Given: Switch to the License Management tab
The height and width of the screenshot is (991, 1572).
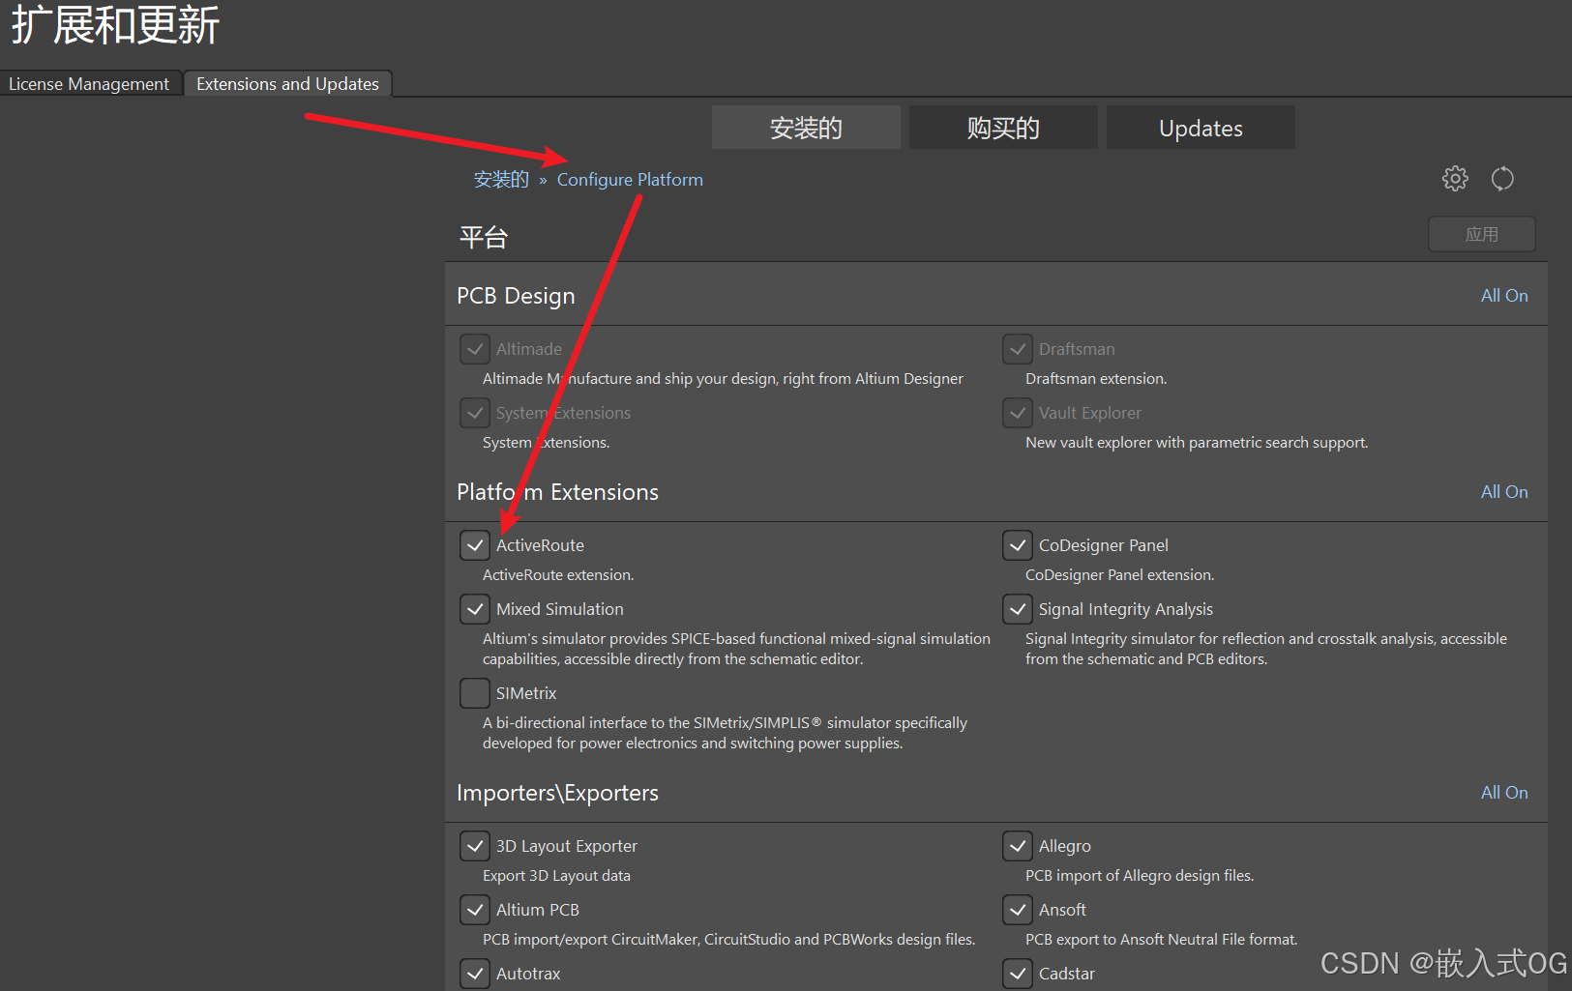Looking at the screenshot, I should [x=89, y=84].
